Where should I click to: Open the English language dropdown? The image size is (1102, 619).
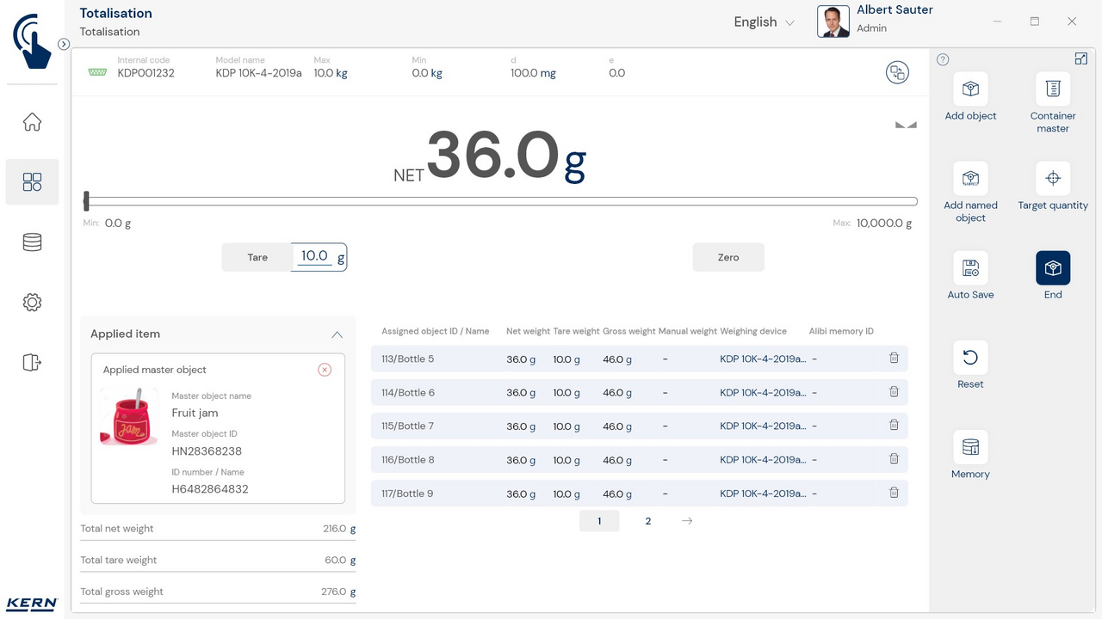(x=764, y=22)
